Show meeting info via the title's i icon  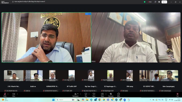point(13,2)
